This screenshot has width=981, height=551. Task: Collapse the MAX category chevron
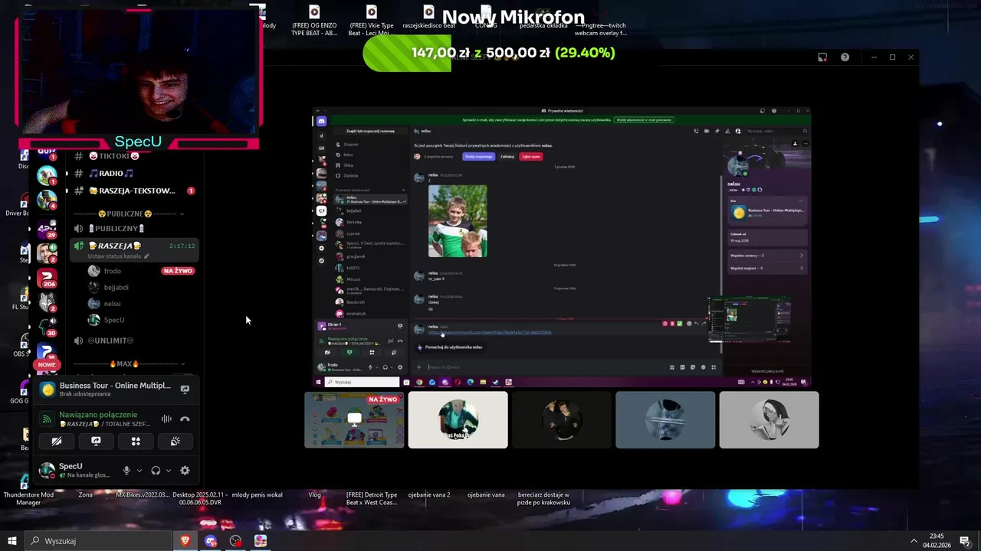tap(182, 364)
